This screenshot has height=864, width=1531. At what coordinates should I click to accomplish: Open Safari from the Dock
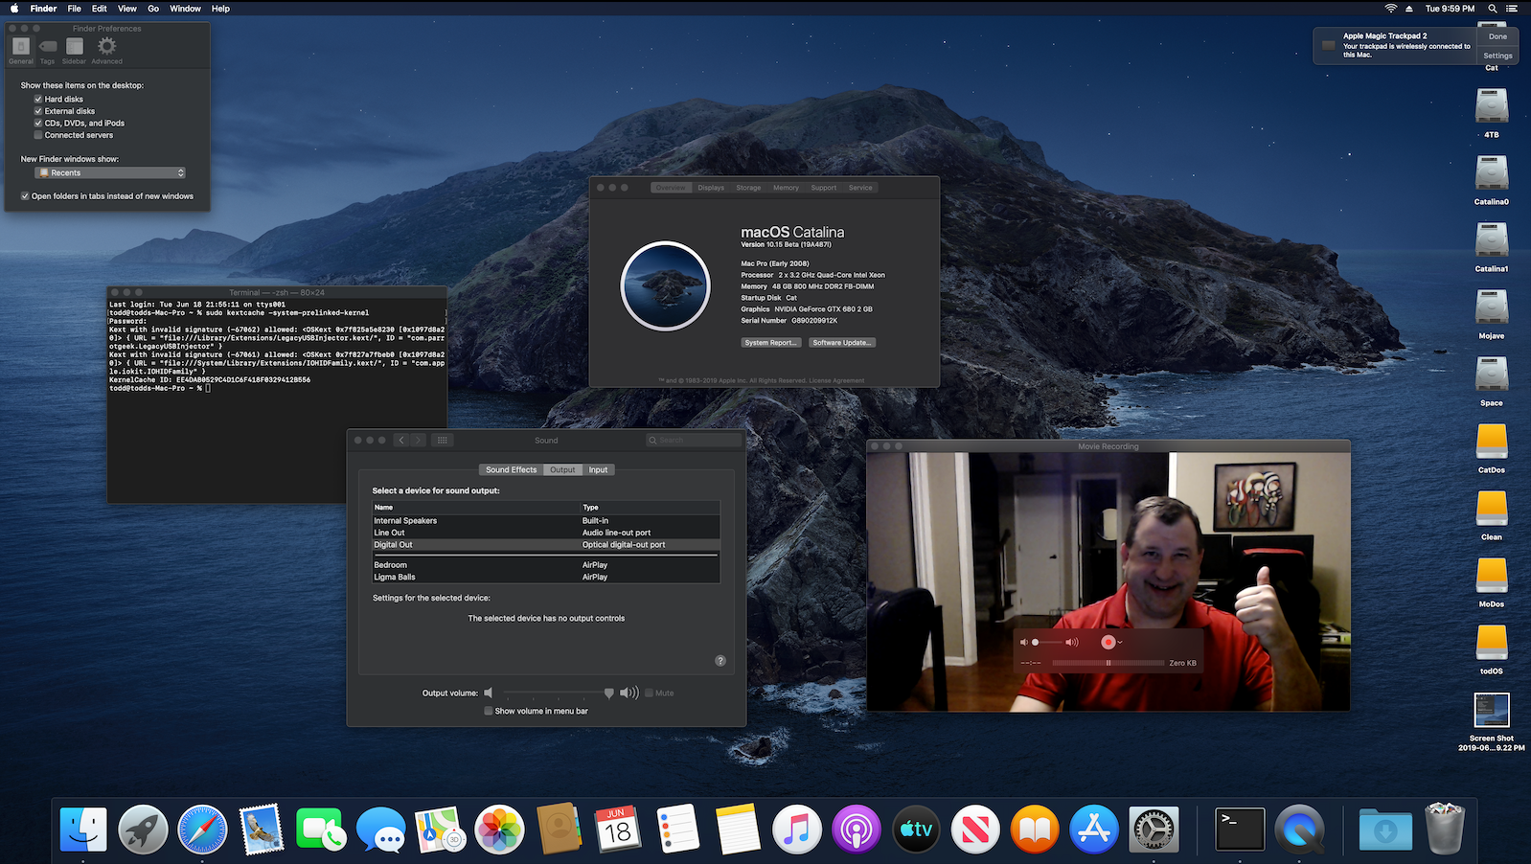point(202,830)
